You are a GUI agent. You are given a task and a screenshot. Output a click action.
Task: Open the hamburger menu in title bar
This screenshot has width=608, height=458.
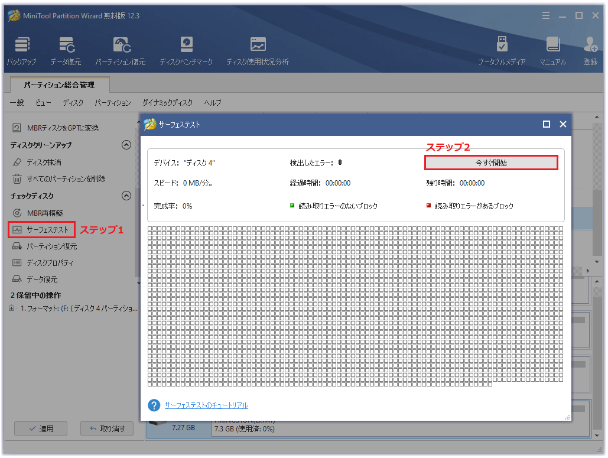point(546,15)
